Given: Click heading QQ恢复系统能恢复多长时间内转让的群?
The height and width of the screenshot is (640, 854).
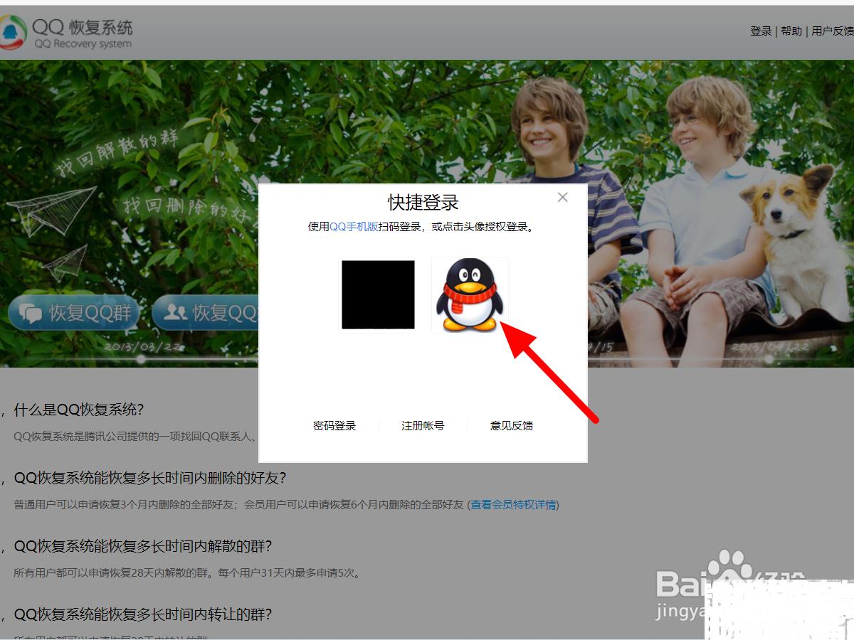Looking at the screenshot, I should (143, 614).
